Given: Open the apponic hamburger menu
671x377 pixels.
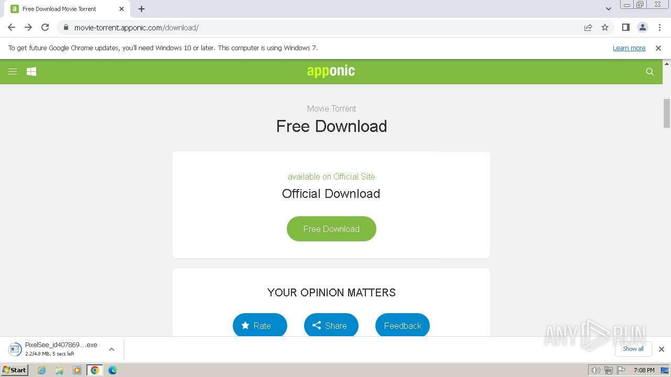Looking at the screenshot, I should click(13, 72).
